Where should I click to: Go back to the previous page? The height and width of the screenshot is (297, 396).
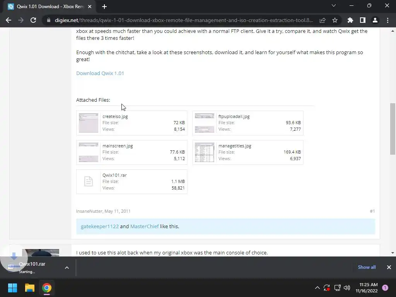tap(9, 20)
